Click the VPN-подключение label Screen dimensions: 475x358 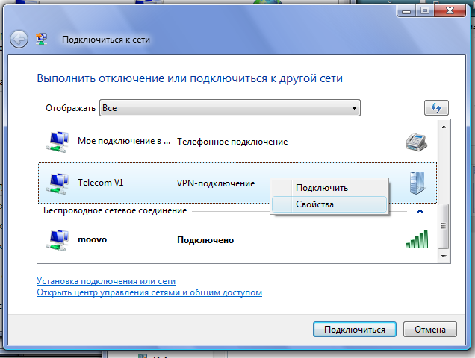tap(216, 183)
